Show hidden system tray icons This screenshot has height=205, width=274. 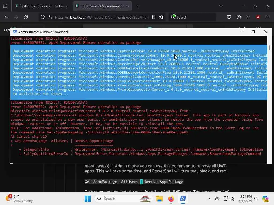[x=209, y=199]
